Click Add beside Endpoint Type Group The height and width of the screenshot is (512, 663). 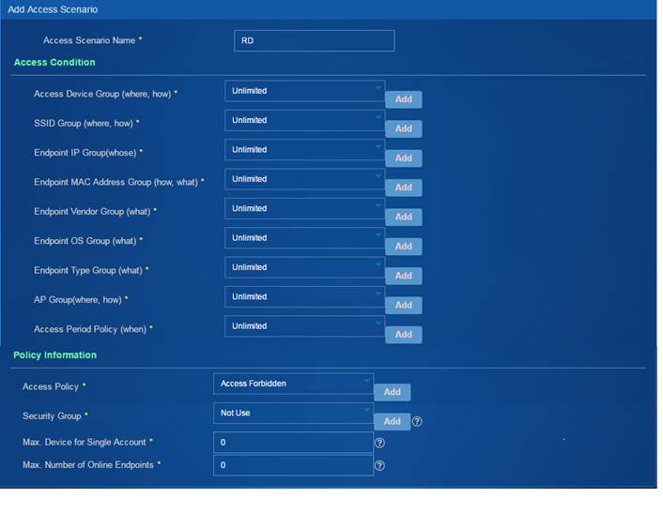pyautogui.click(x=404, y=276)
